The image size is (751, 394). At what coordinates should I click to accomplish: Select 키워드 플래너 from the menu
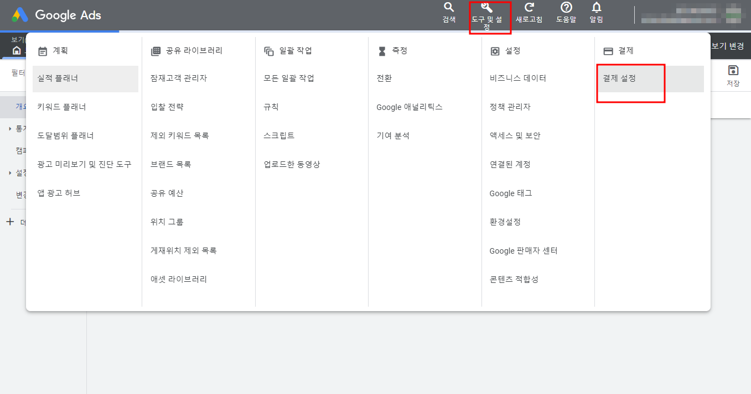point(61,107)
